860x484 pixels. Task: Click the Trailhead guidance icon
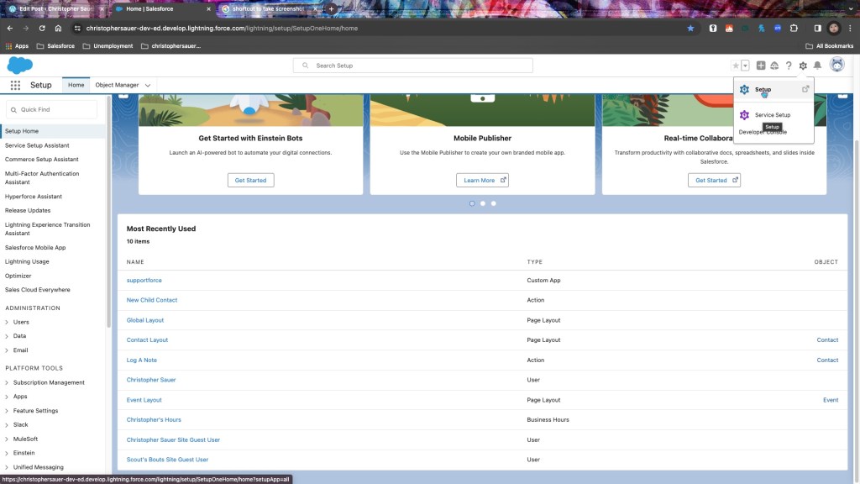(774, 66)
